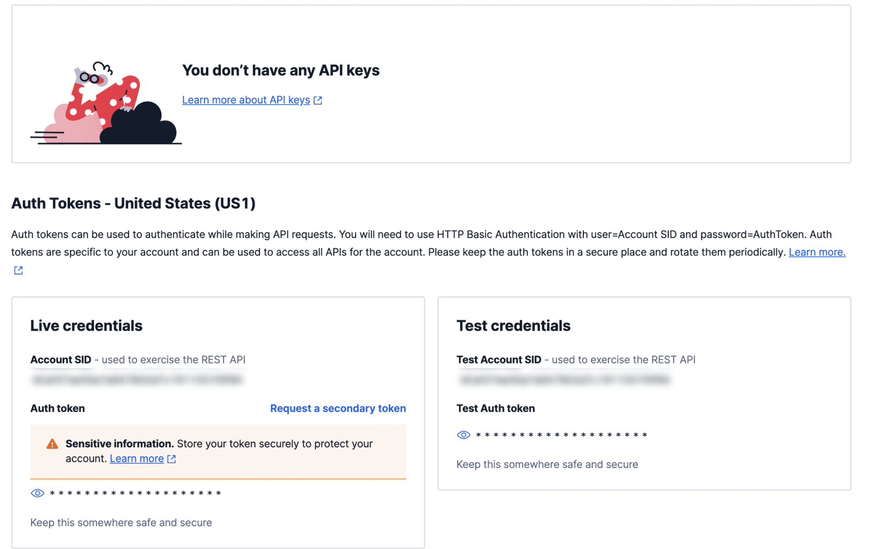884x549 pixels.
Task: Click the Sensitive information warning text
Action: pos(219,451)
